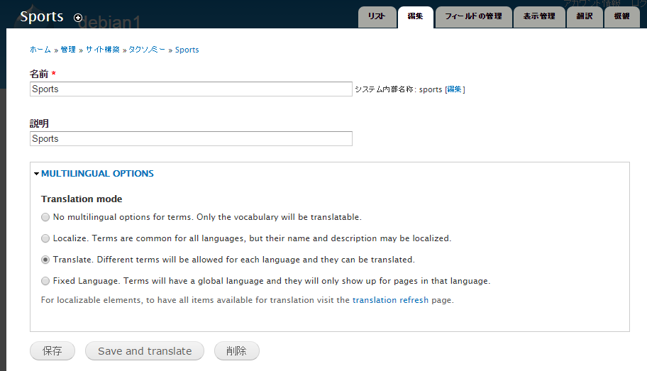Image resolution: width=647 pixels, height=371 pixels.
Task: Go to ホーム breadcrumb link
Action: [40, 50]
